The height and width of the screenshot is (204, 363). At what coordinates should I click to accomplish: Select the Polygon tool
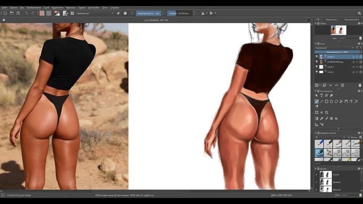coord(336,101)
